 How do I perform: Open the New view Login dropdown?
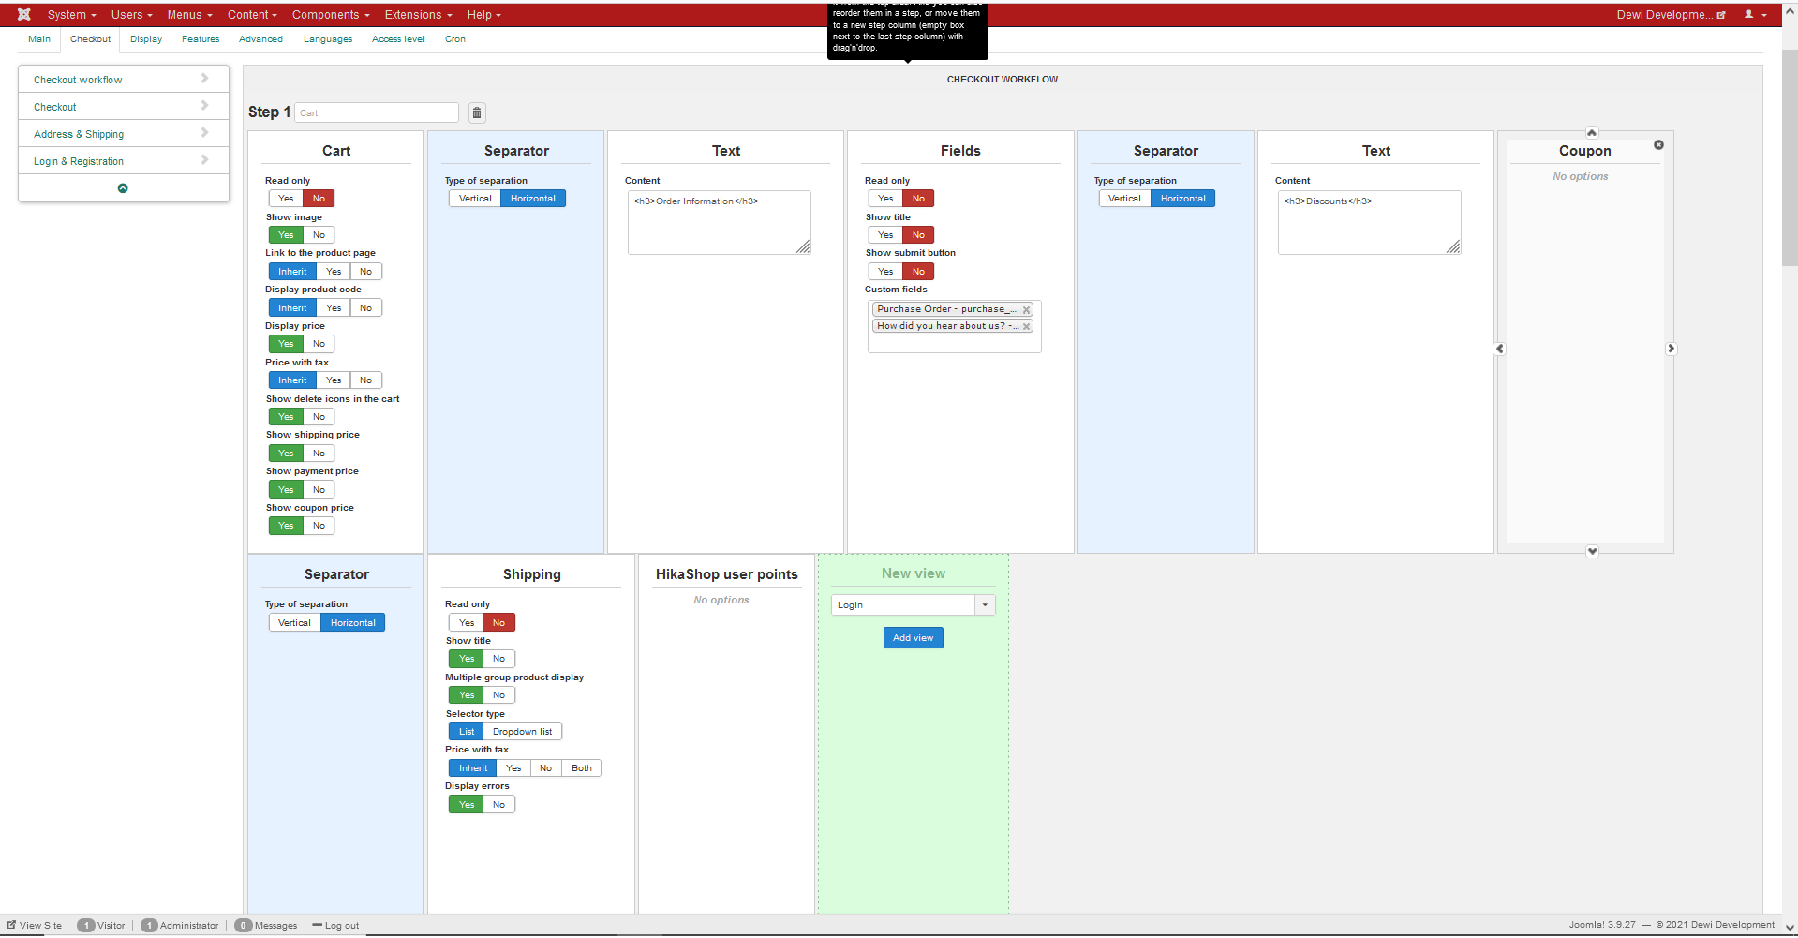913,605
